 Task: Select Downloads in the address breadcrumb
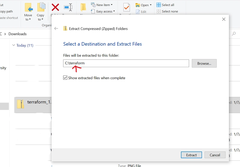tap(17, 34)
